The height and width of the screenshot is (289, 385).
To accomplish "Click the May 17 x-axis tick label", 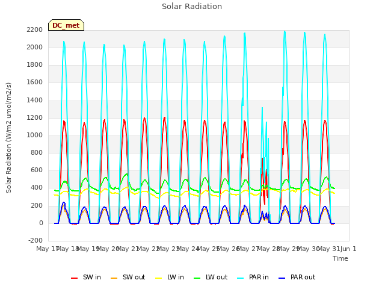I will click(x=47, y=249).
